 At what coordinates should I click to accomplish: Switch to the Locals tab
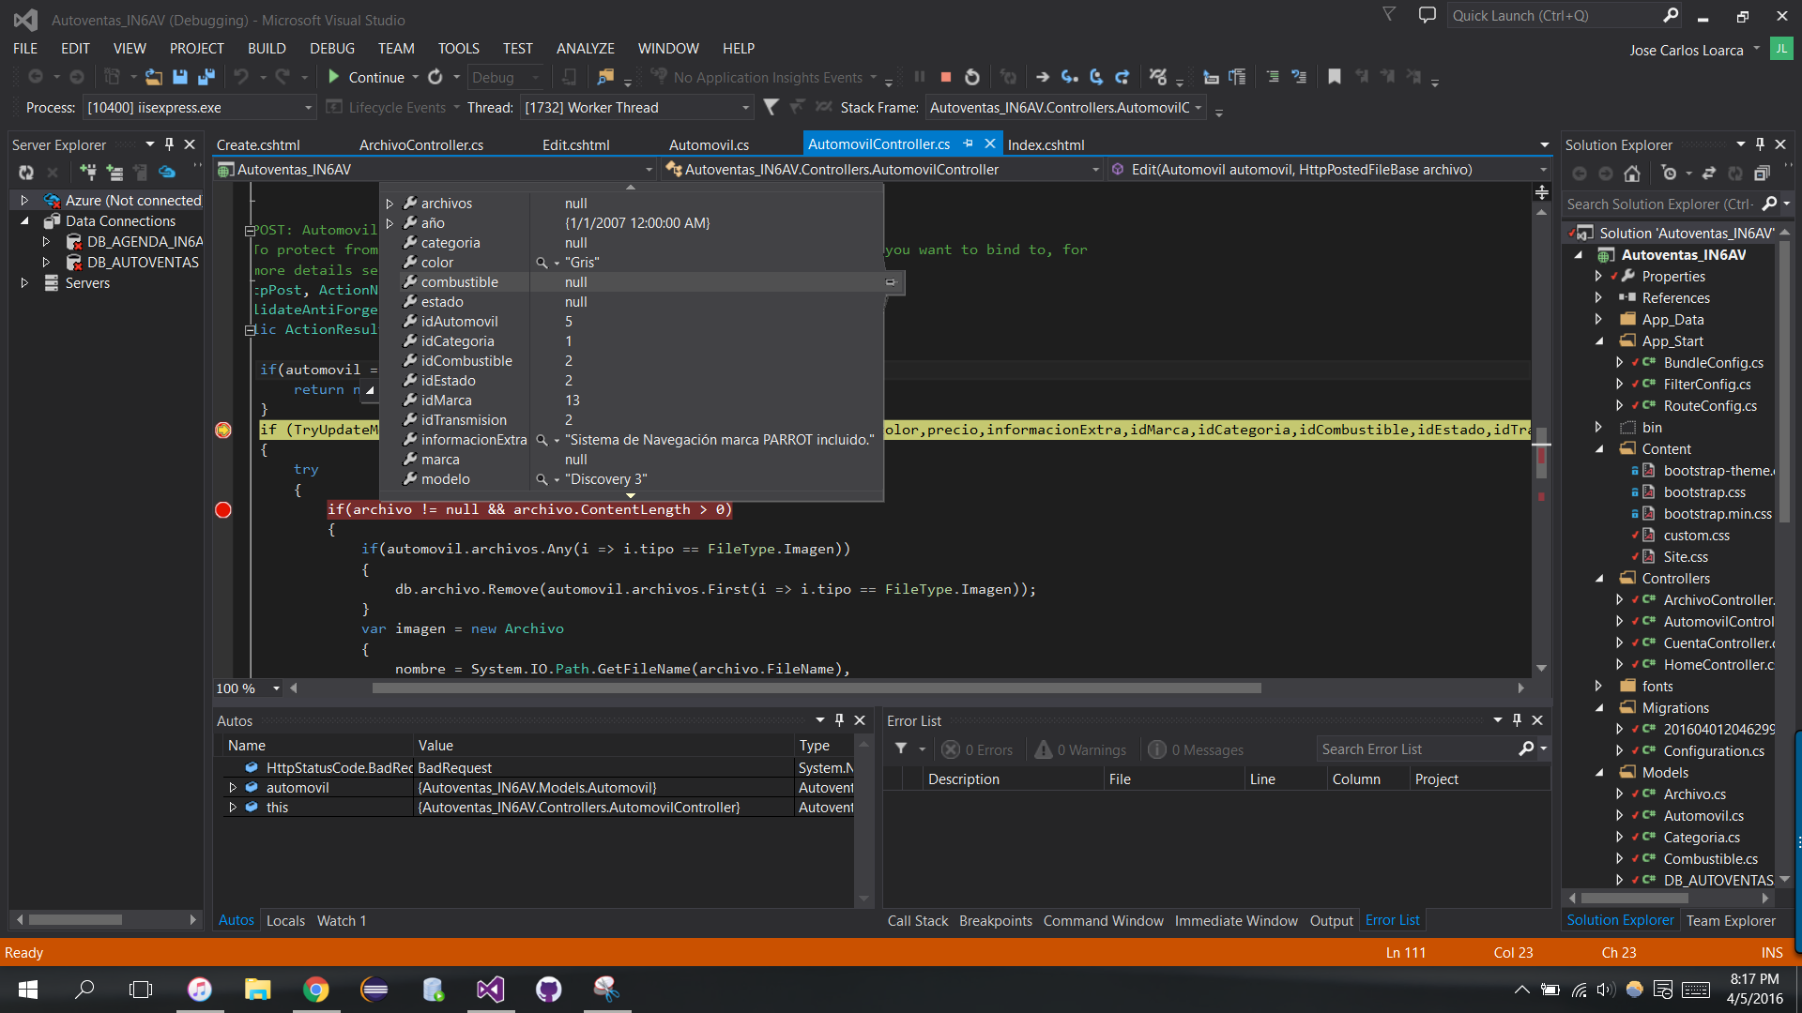click(285, 921)
